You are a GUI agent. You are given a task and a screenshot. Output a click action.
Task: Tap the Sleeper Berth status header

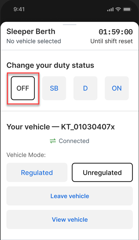[31, 32]
